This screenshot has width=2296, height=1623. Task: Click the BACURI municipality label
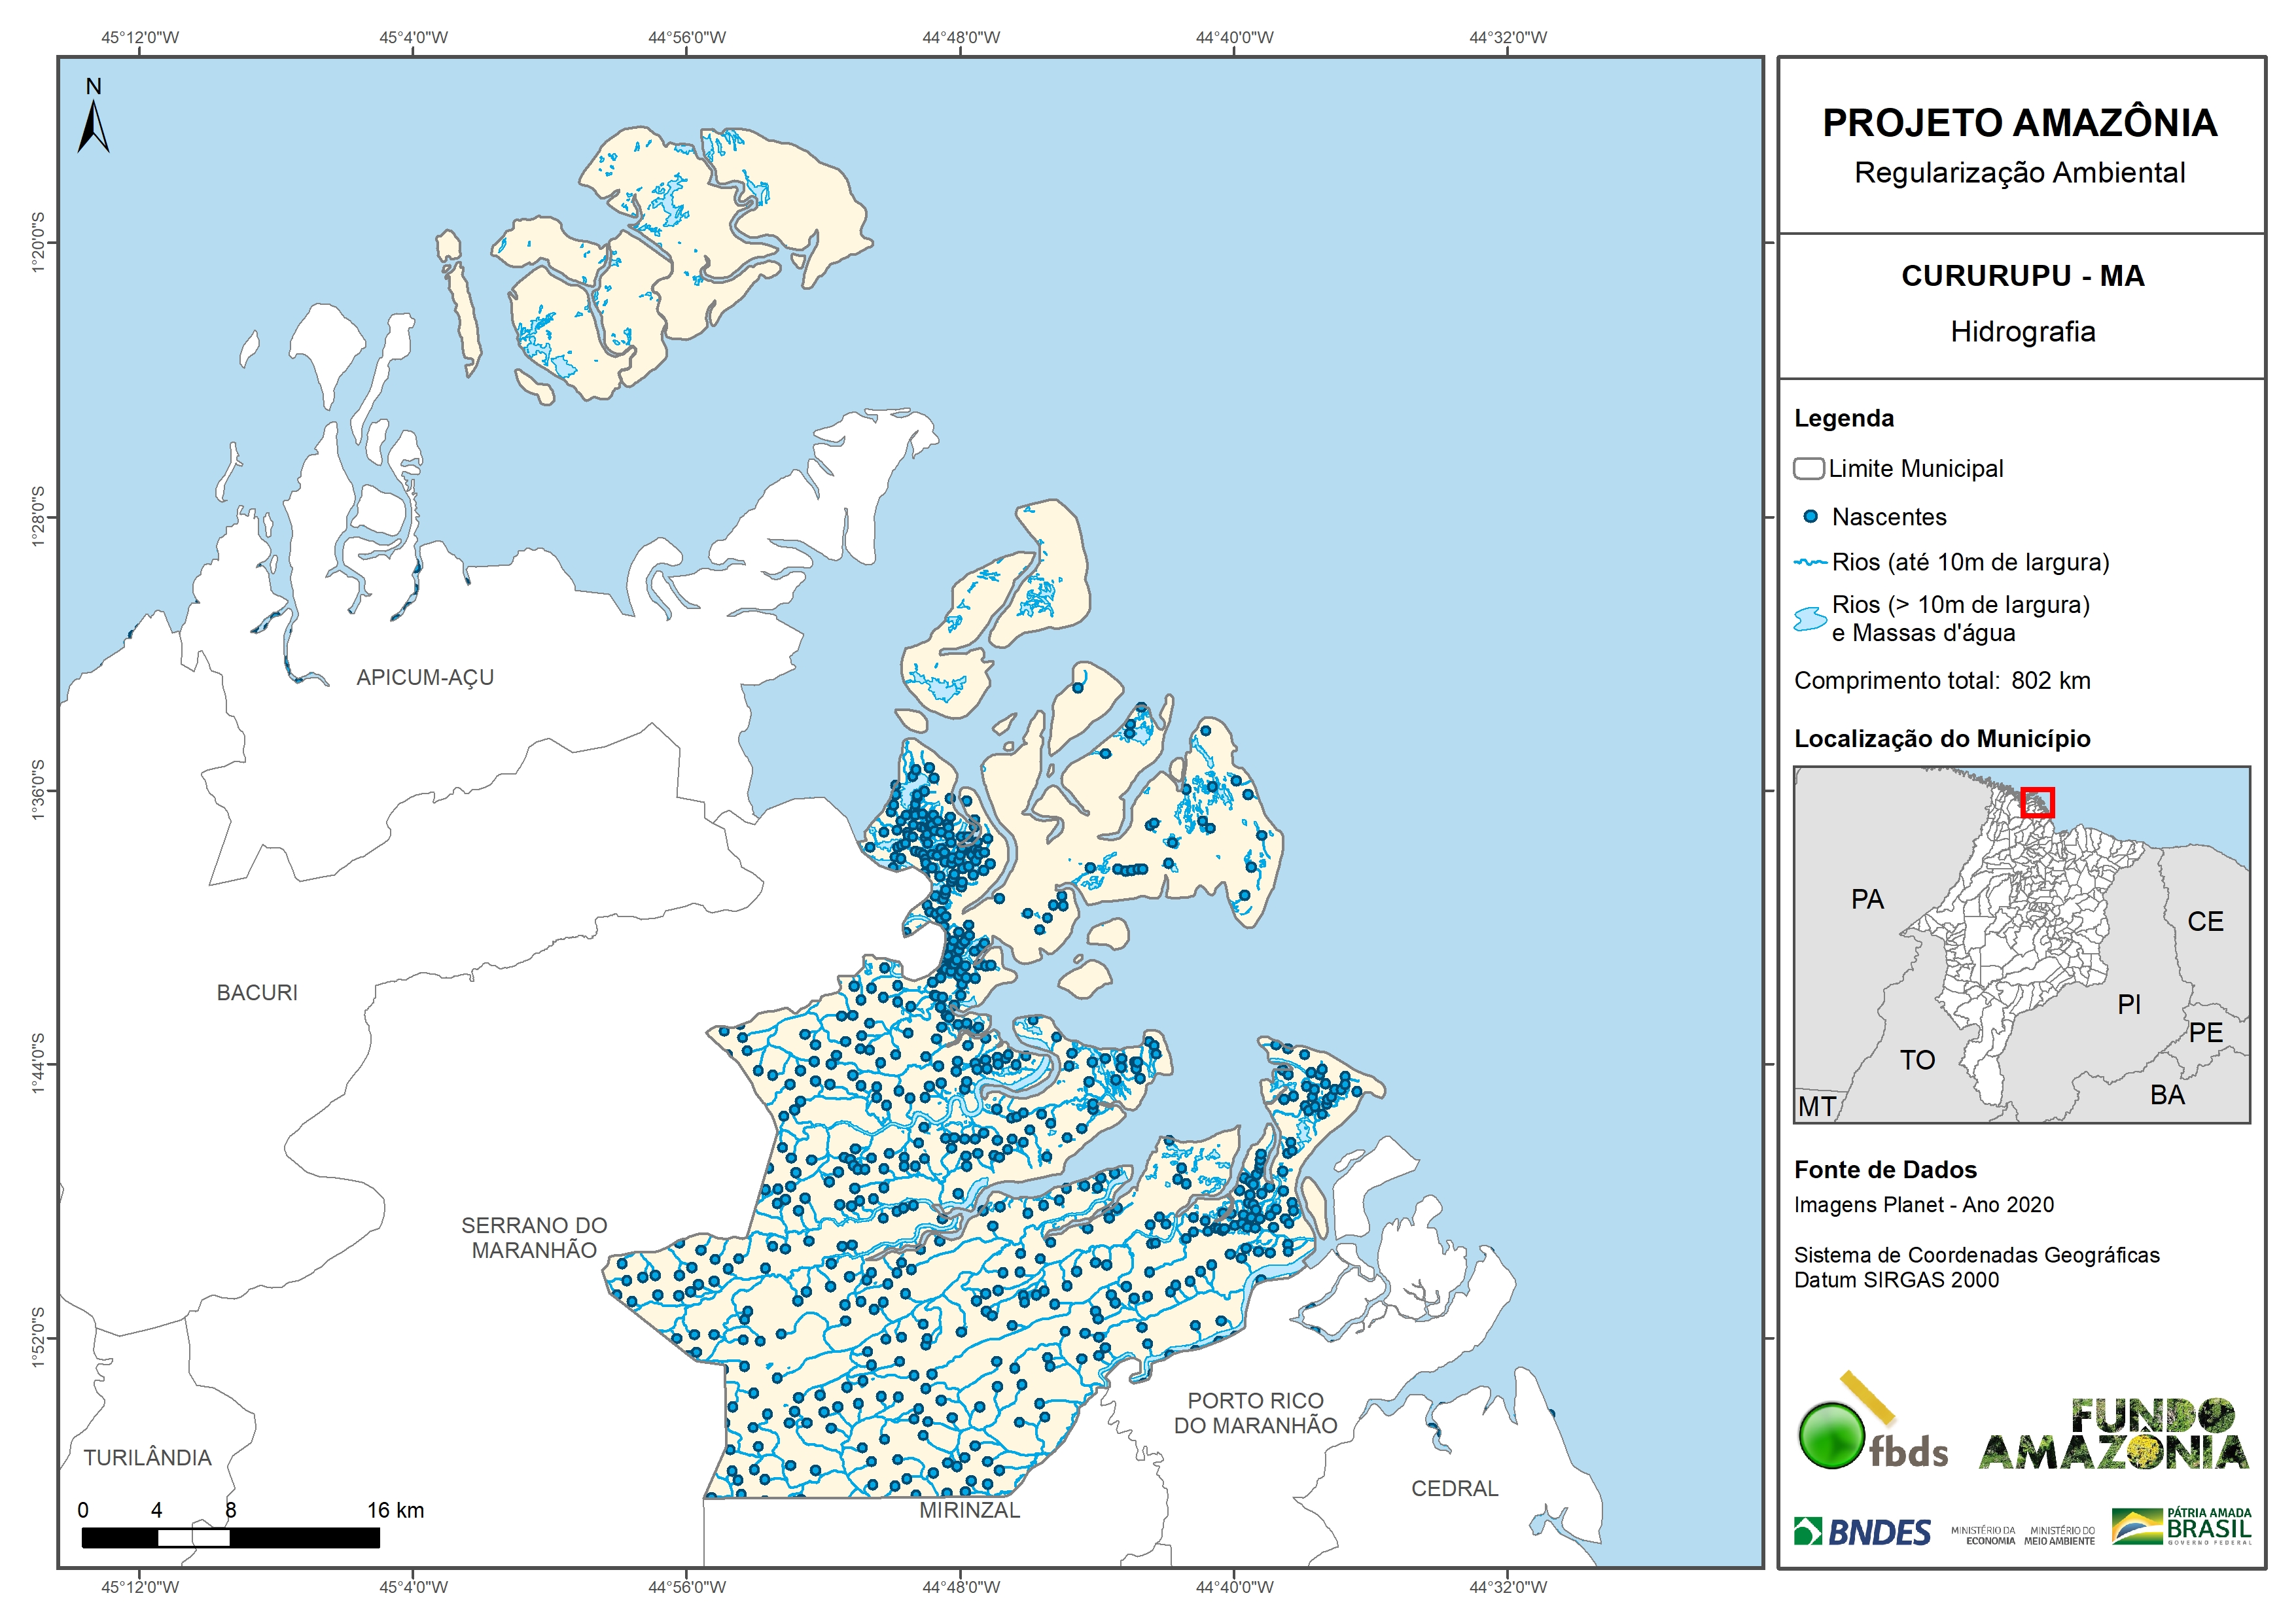coord(257,993)
